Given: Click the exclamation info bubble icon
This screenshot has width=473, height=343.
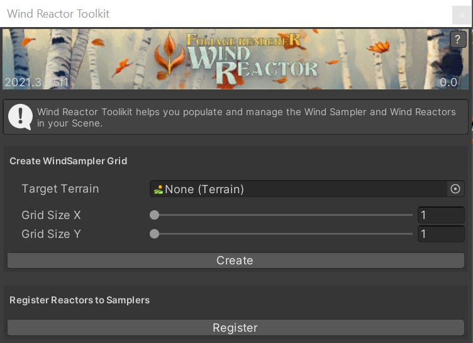Looking at the screenshot, I should 21,116.
